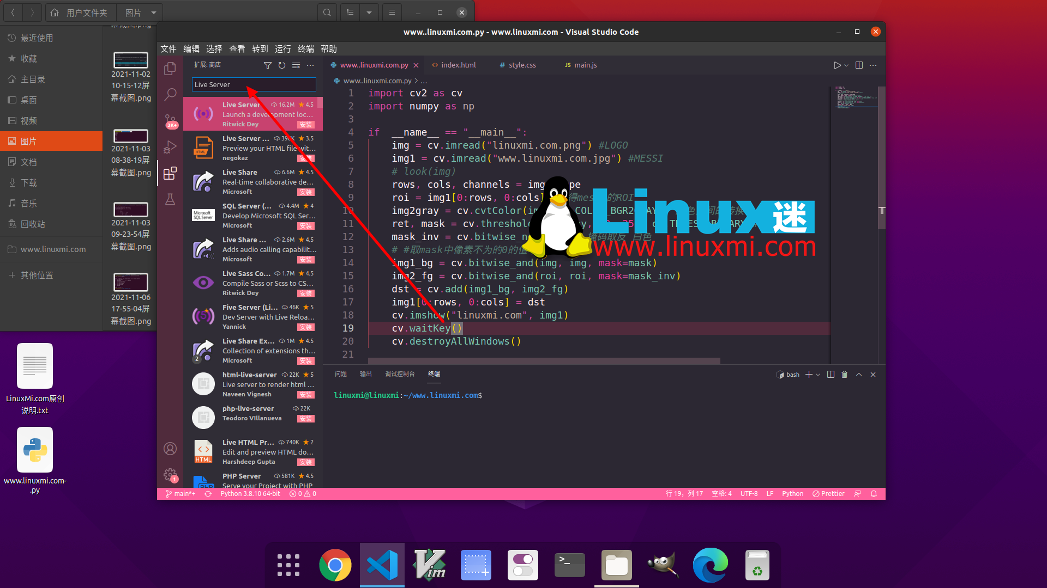Add a new terminal with plus icon

pyautogui.click(x=809, y=375)
